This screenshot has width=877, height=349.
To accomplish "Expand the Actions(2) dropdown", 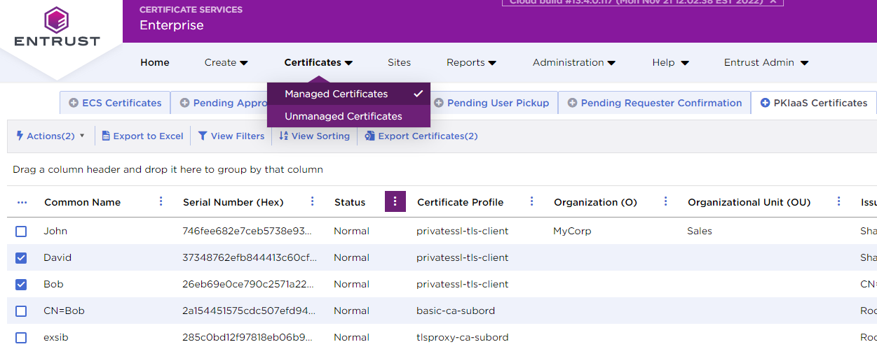I will [x=50, y=136].
